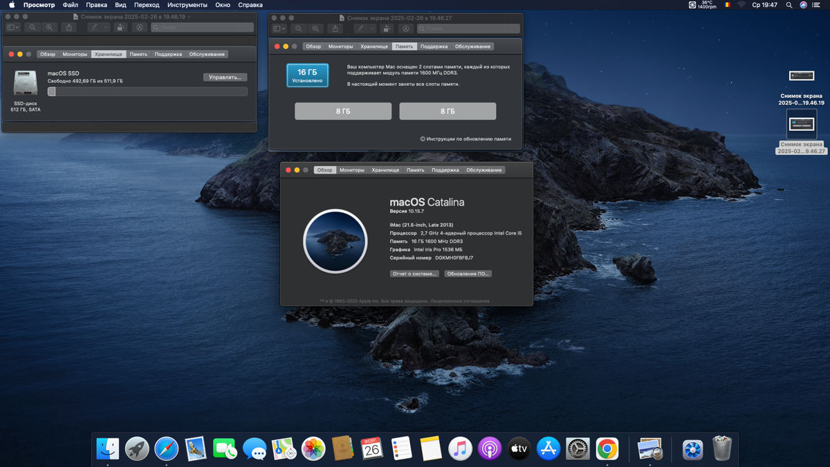Image resolution: width=830 pixels, height=467 pixels.
Task: Rotate image in the right Preview window
Action: pyautogui.click(x=387, y=29)
